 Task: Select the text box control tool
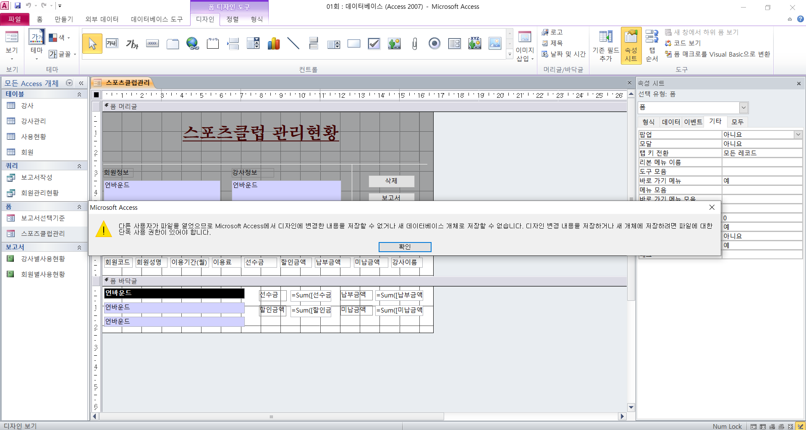click(112, 43)
